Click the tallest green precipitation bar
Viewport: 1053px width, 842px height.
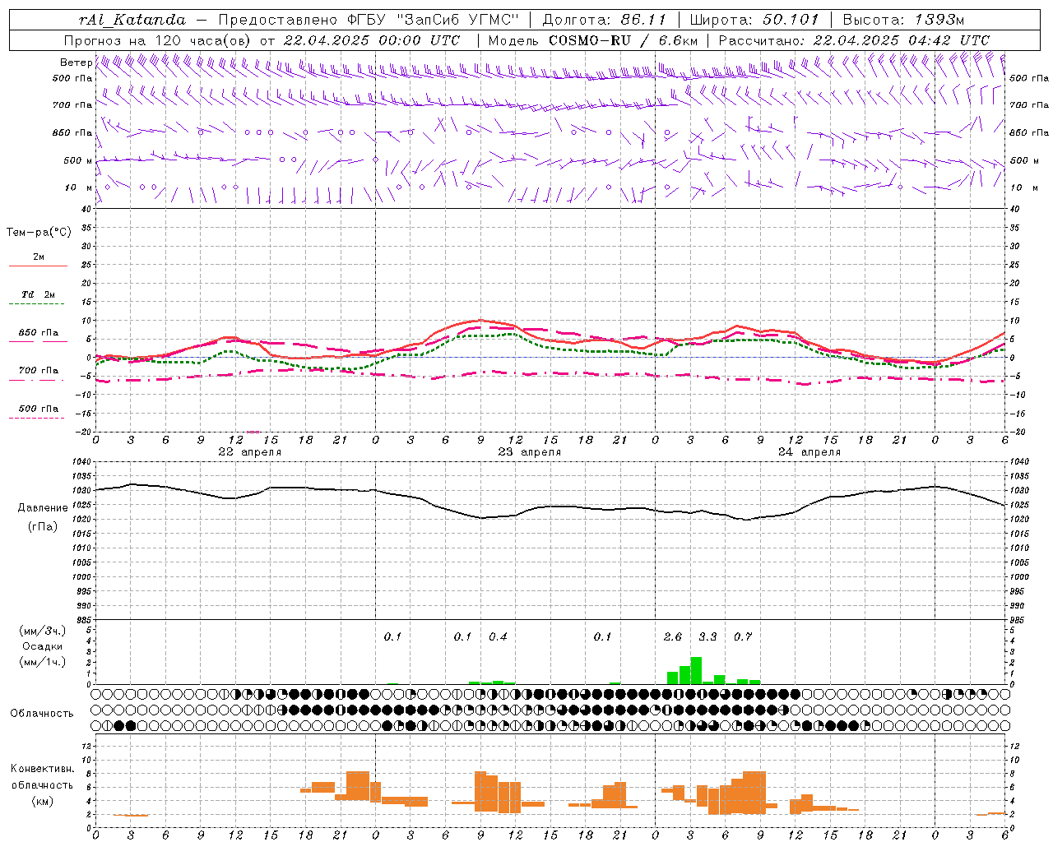(x=696, y=670)
